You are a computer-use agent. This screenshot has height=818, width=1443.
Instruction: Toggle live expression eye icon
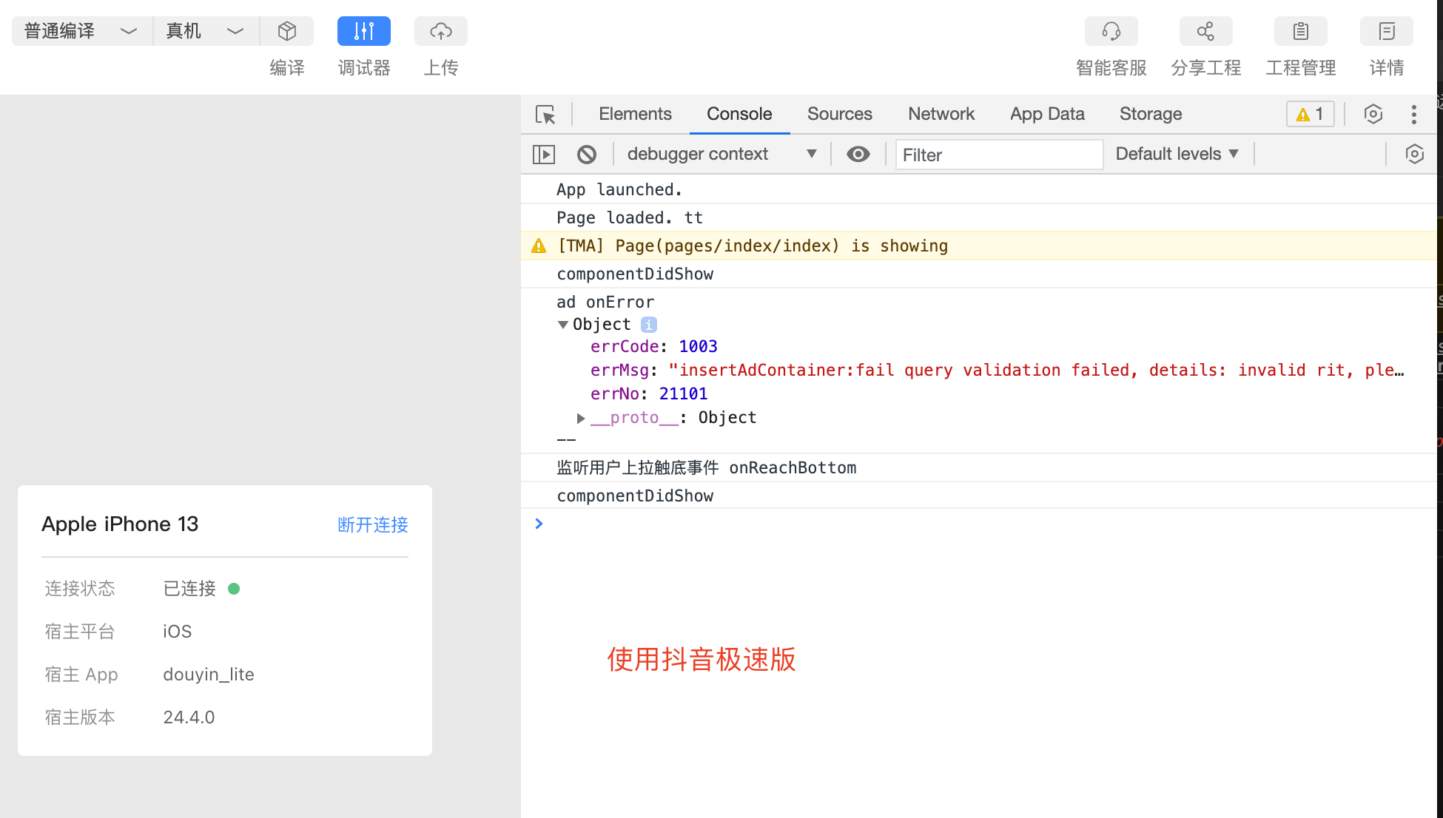coord(858,154)
